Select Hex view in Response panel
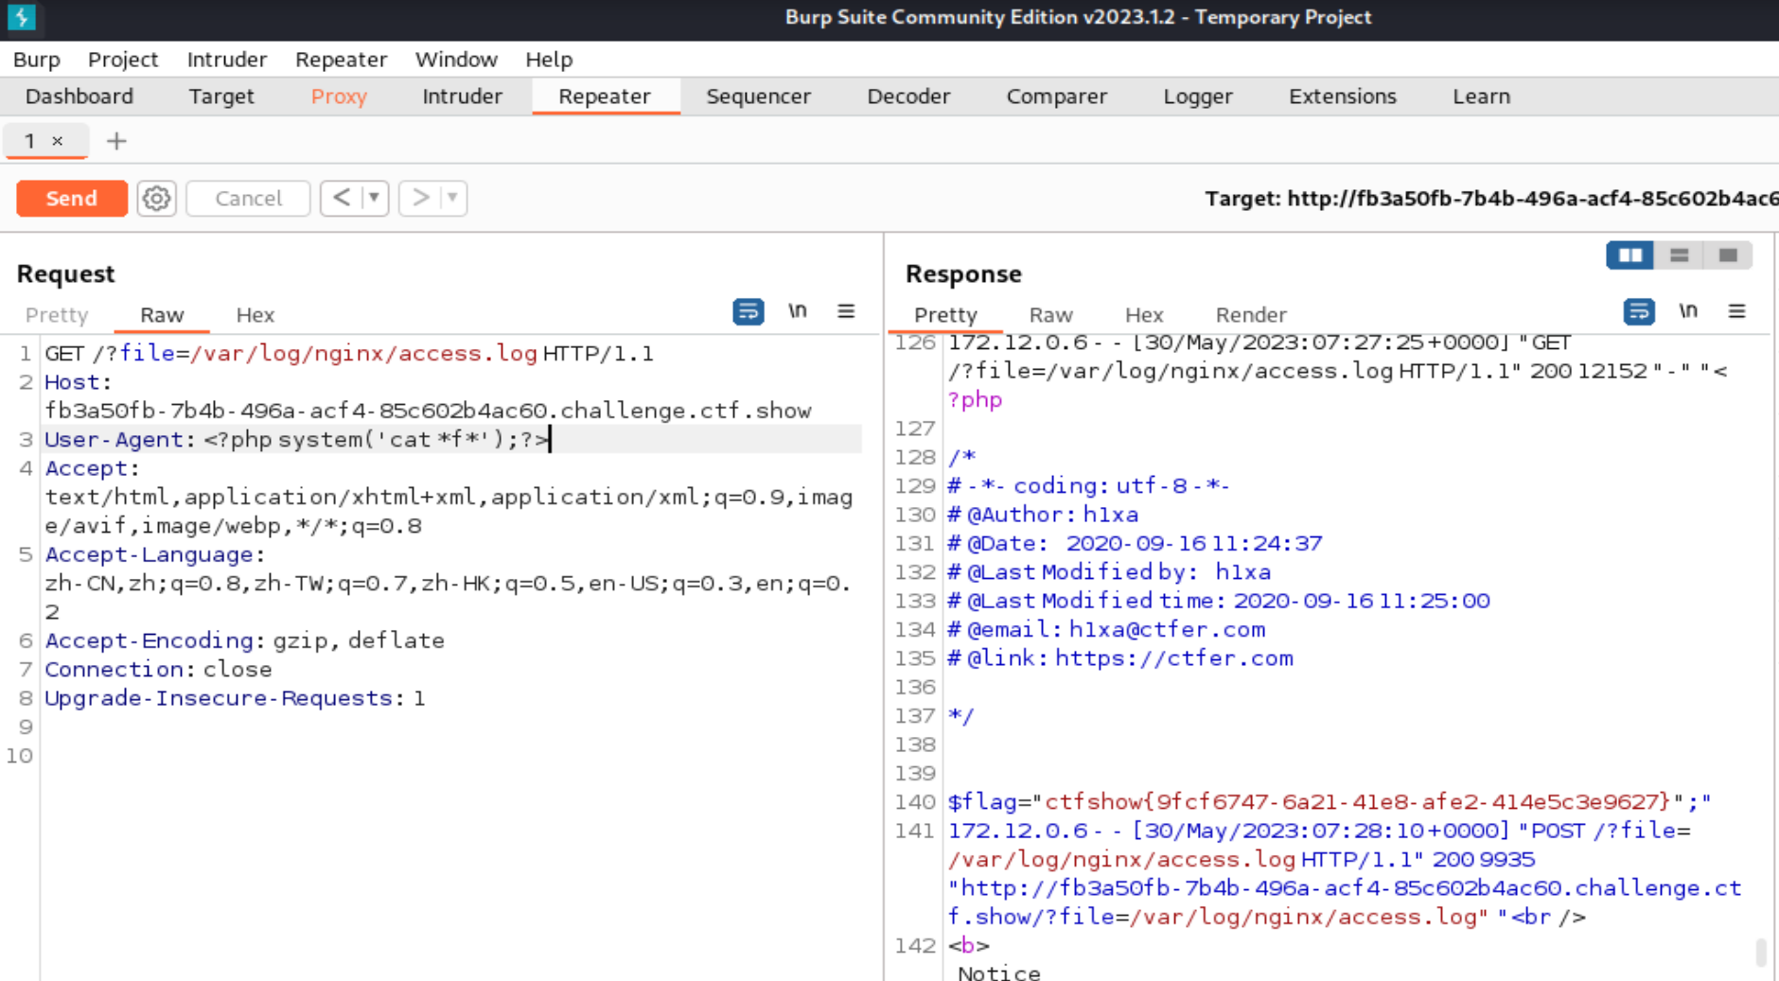This screenshot has width=1779, height=981. (1144, 315)
